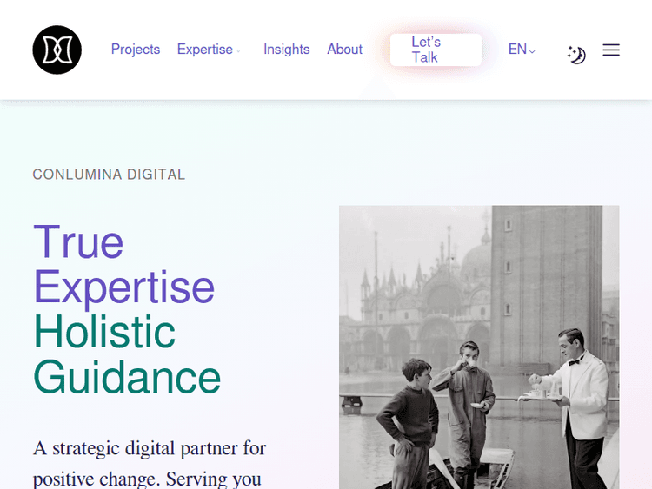652x489 pixels.
Task: Open the Projects page
Action: point(135,50)
